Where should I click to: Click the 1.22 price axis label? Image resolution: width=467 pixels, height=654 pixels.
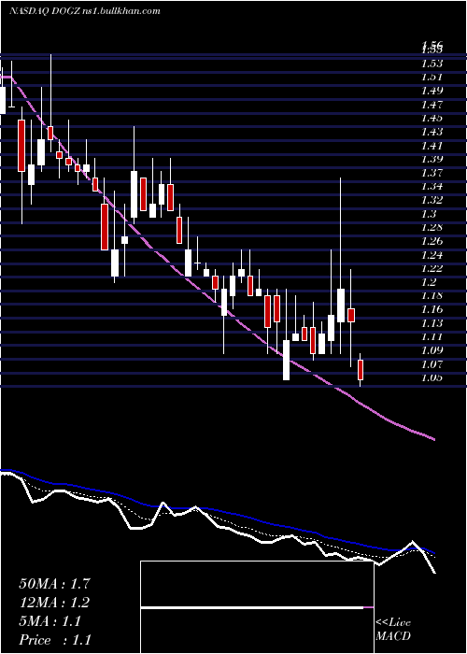point(432,268)
